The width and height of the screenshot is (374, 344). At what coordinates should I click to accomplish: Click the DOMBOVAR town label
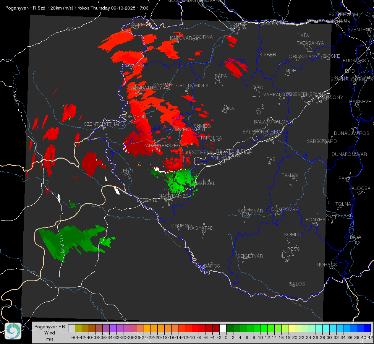coord(285,209)
